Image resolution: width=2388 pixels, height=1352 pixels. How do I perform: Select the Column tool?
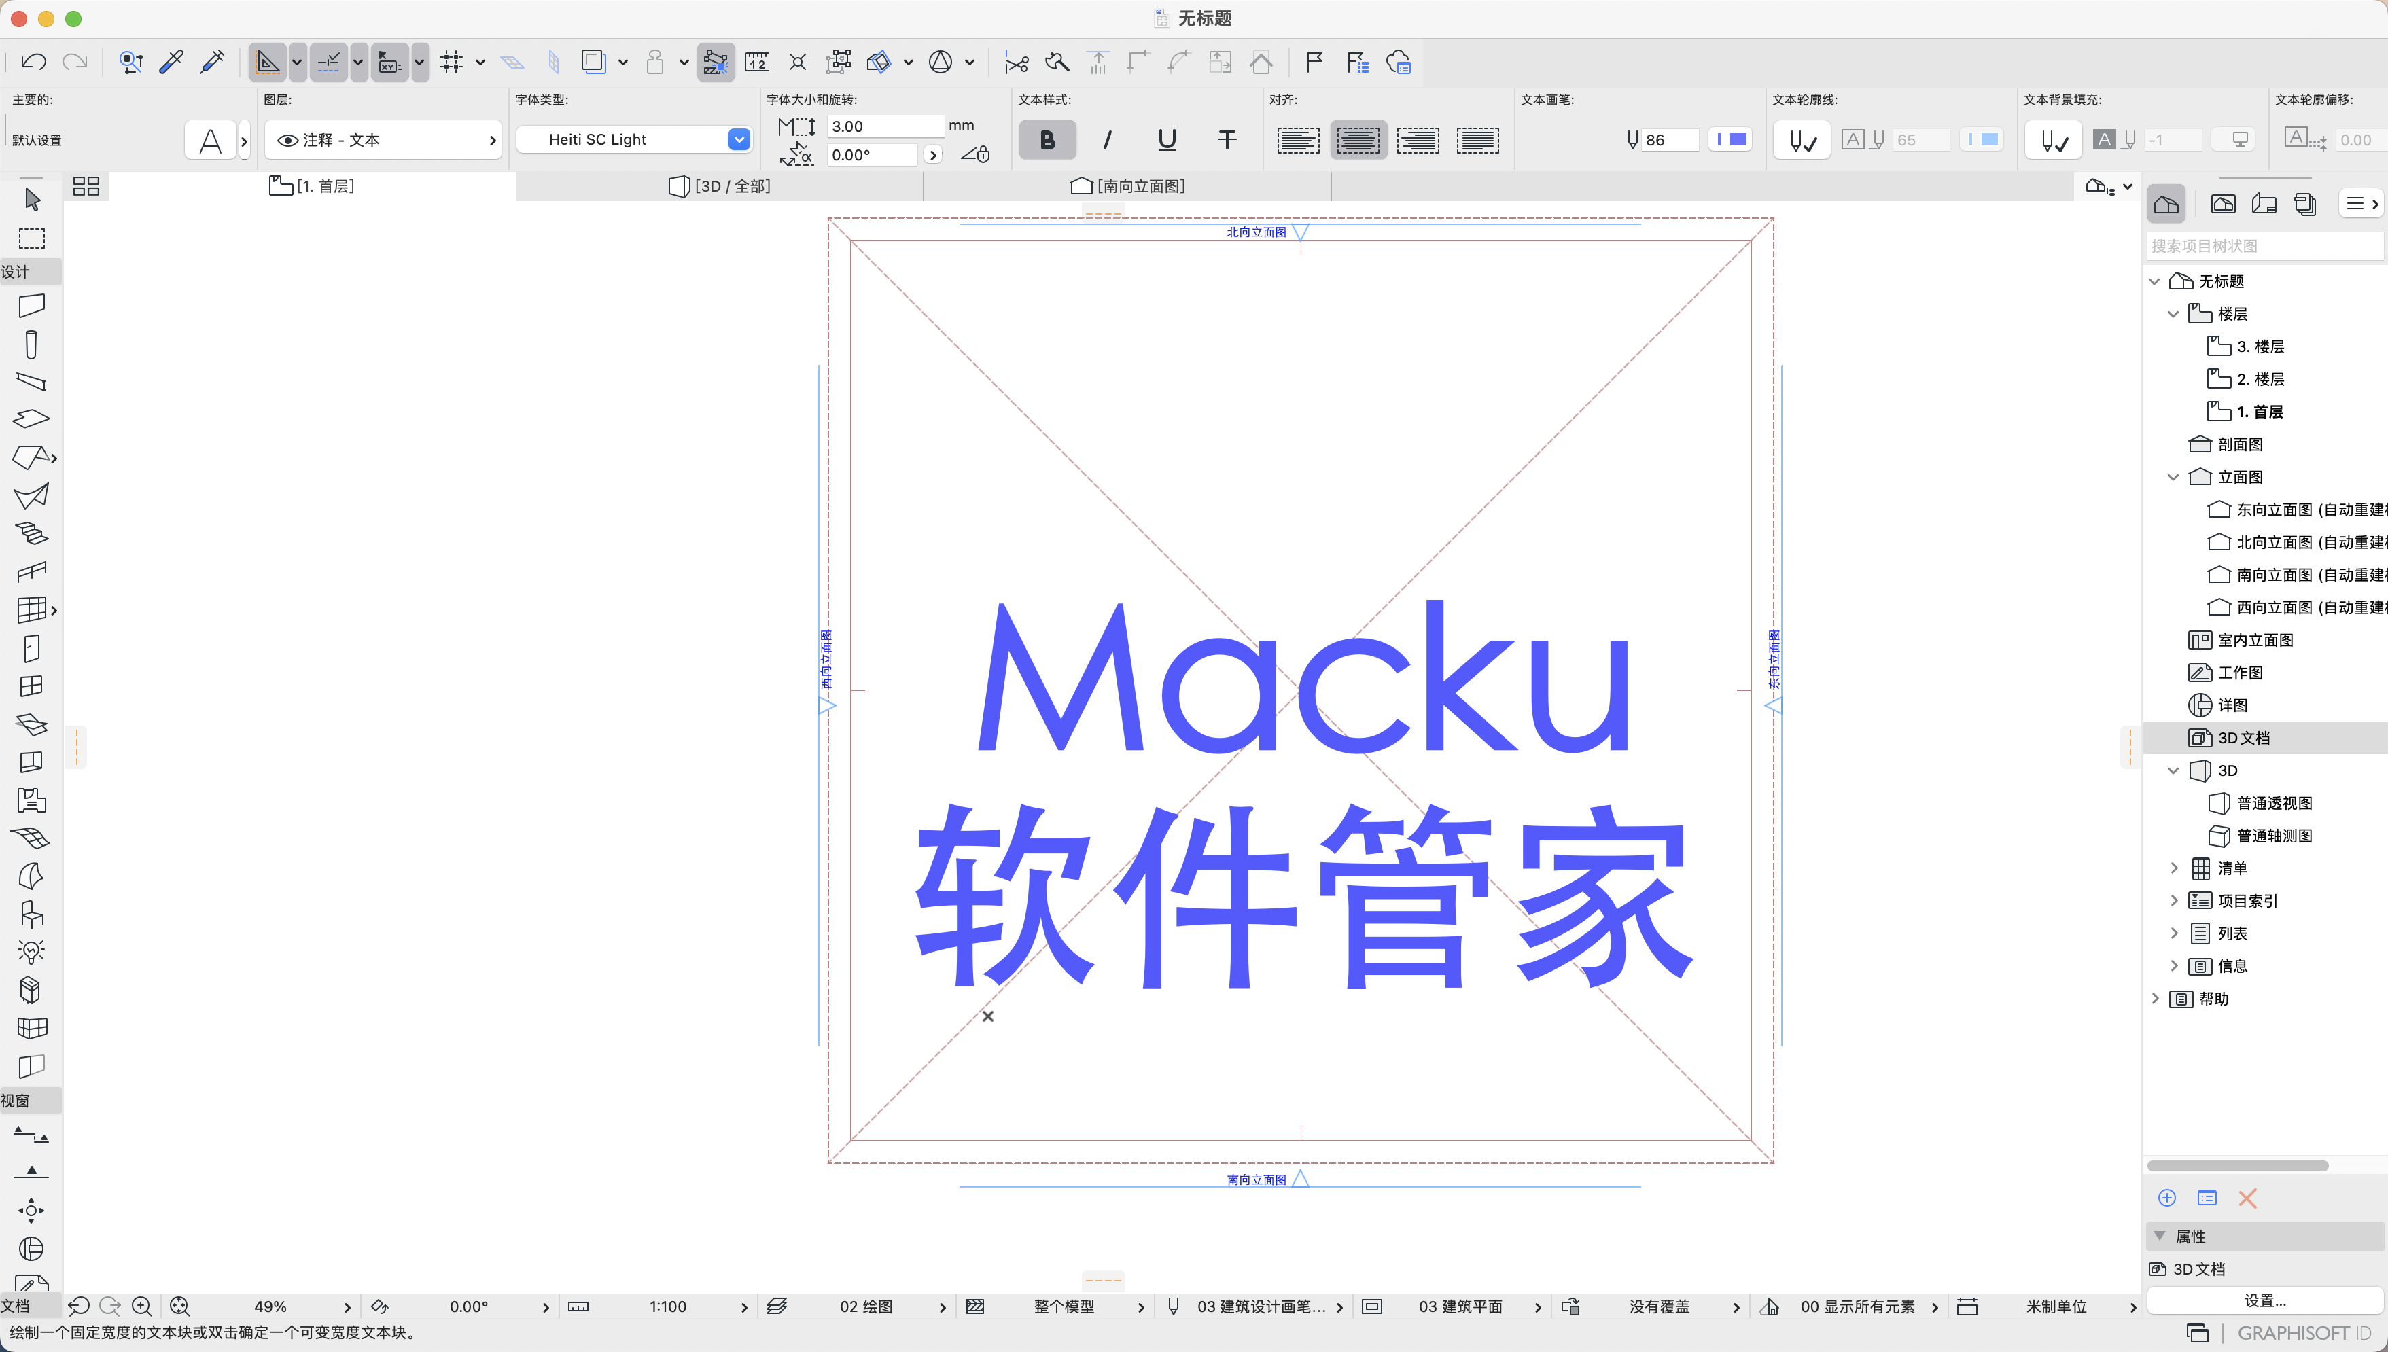pos(31,344)
